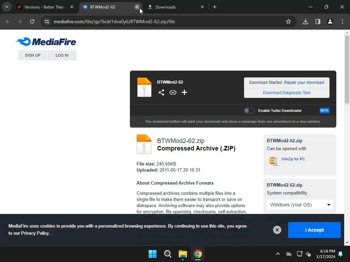Click About Compressed Archive Formats heading
The height and width of the screenshot is (262, 350).
coord(175,183)
